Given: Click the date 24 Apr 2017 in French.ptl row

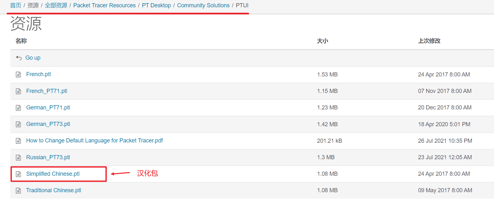Looking at the screenshot, I should coord(444,75).
